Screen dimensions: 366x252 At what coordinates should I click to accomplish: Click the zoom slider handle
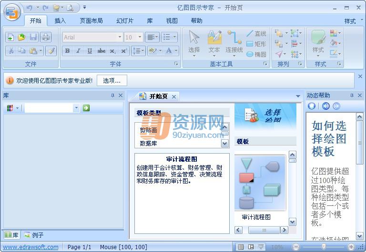[324, 247]
